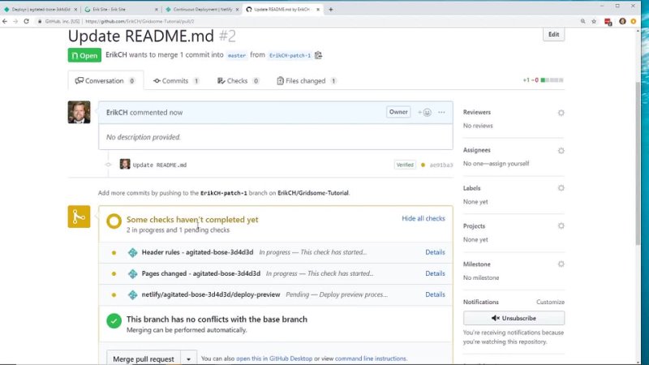Click the Netlify icon beside deploy-preview check
The height and width of the screenshot is (365, 649).
pos(132,294)
